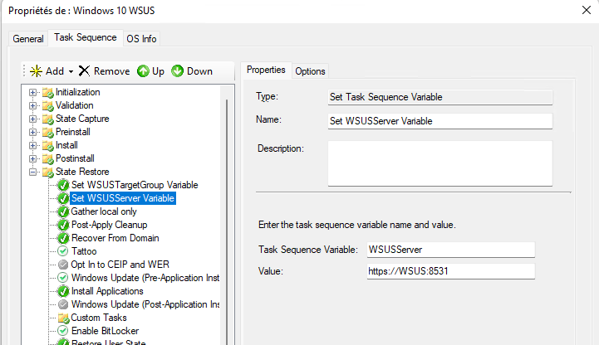
Task: Select the Preinstall tree item
Action: [x=73, y=133]
